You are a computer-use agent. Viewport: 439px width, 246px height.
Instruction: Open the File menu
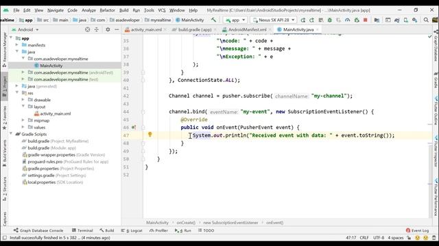[16, 10]
